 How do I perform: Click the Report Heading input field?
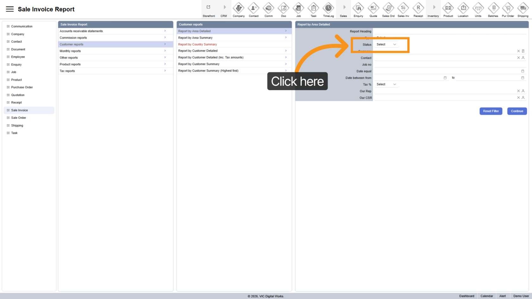click(450, 31)
